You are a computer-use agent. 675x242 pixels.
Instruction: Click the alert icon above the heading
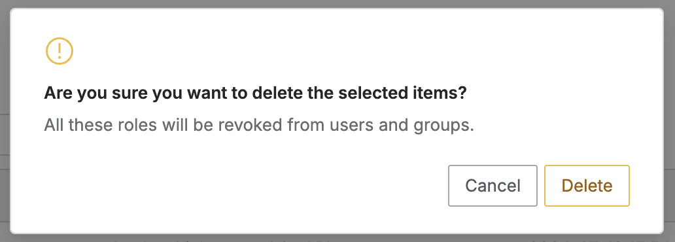coord(60,51)
